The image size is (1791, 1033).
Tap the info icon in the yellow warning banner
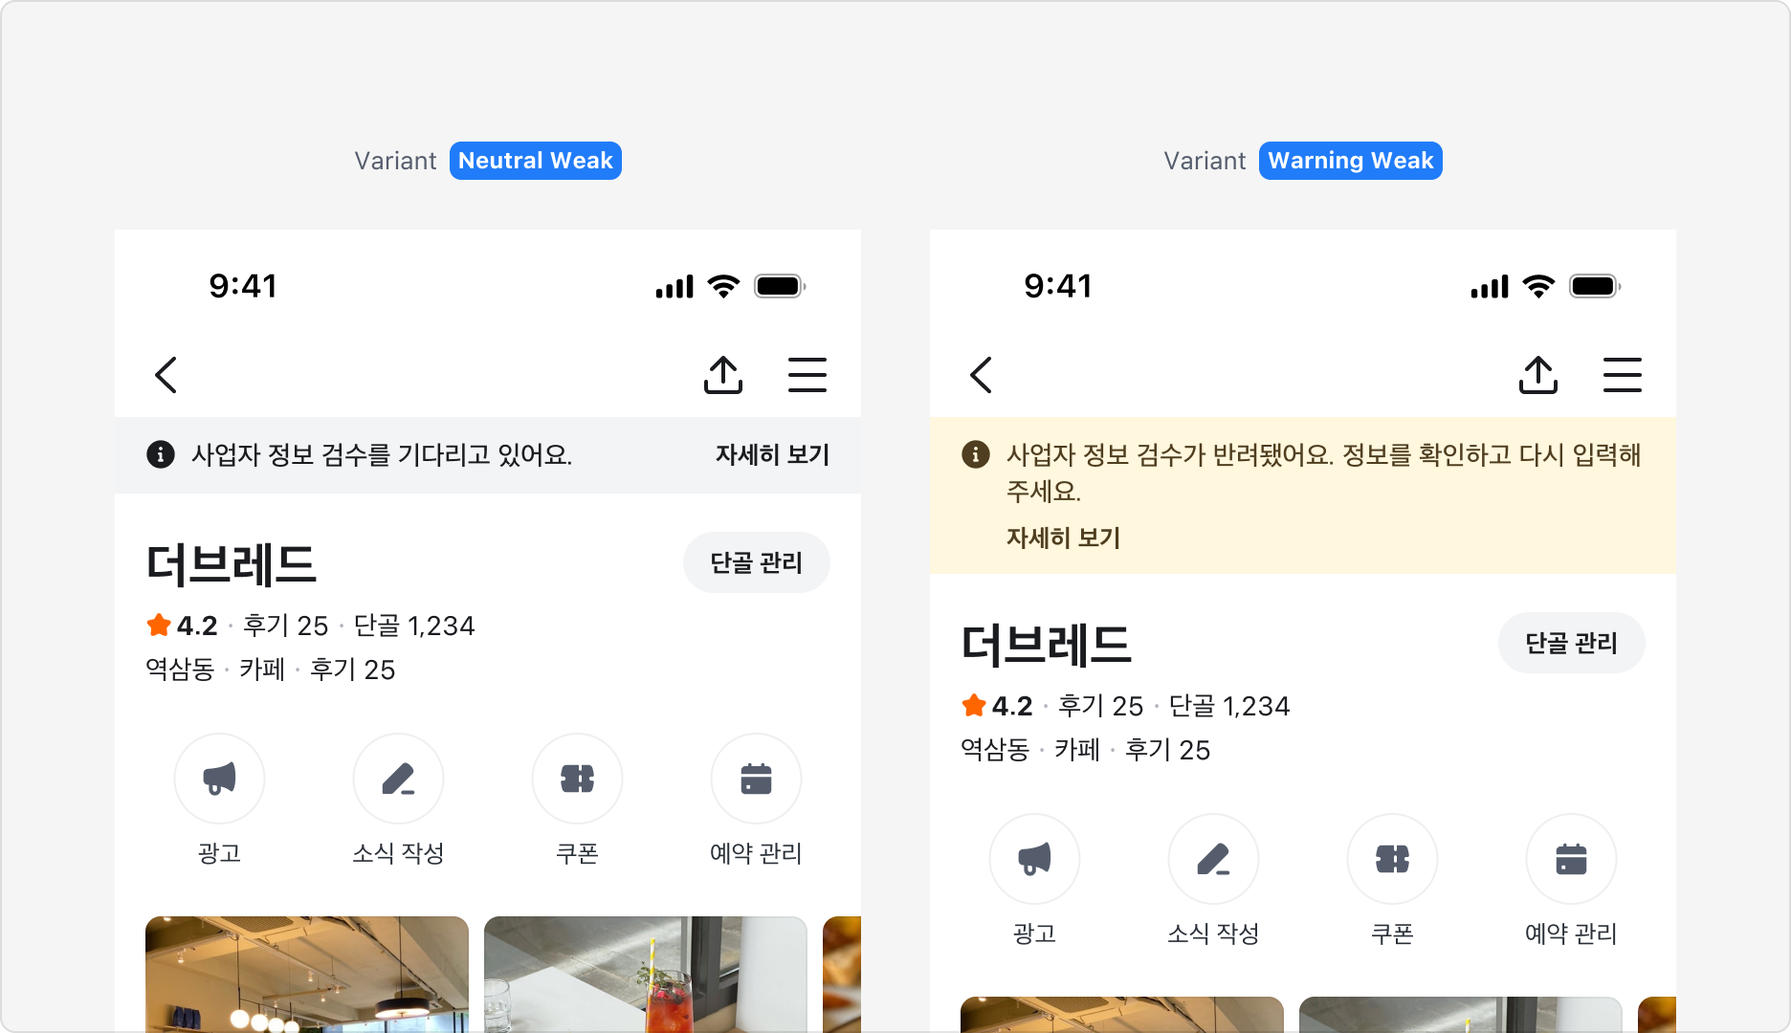point(975,456)
